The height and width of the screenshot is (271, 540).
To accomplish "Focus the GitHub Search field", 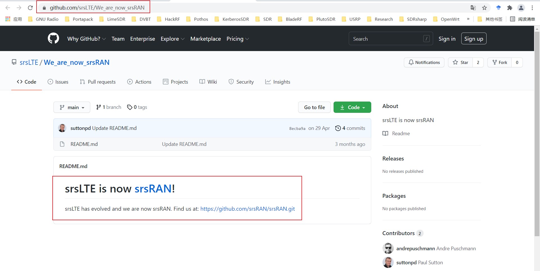I will click(x=391, y=39).
